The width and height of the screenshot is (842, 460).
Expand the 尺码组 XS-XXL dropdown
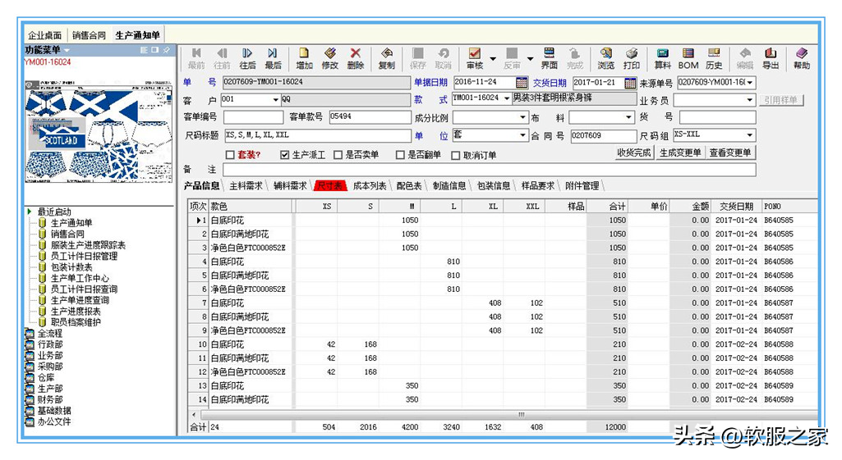click(x=749, y=135)
